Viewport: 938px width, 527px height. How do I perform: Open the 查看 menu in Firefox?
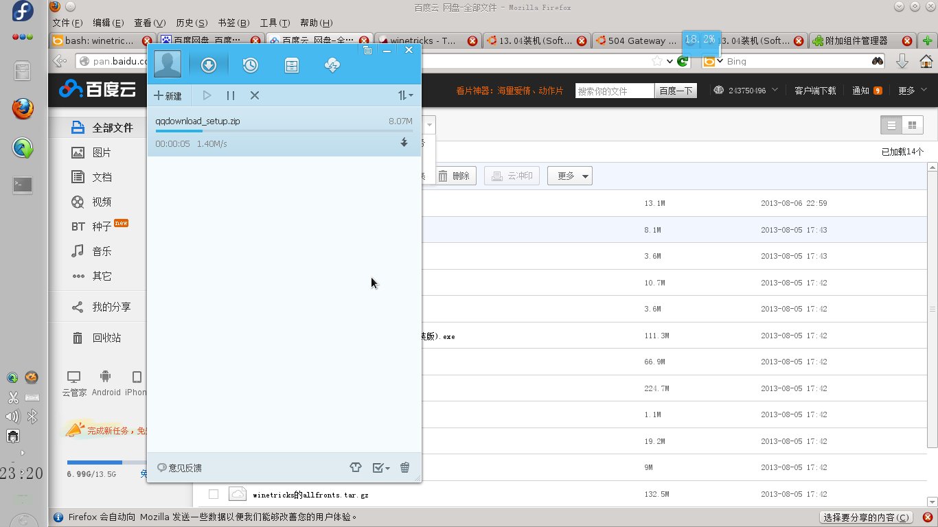coord(150,23)
